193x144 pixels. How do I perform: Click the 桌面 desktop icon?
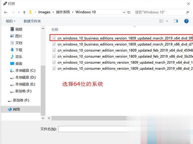[12, 64]
